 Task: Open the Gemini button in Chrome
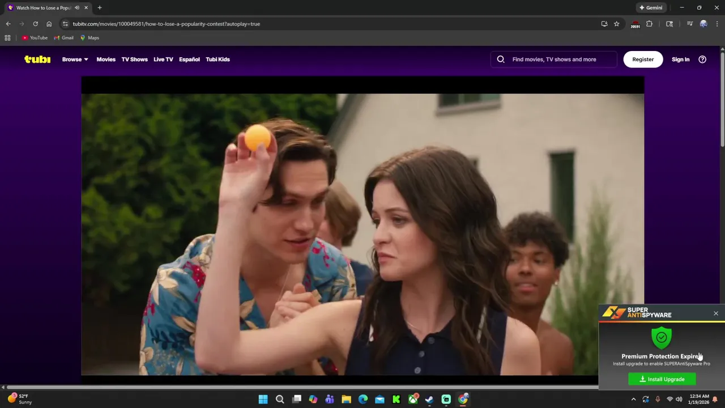click(x=651, y=8)
